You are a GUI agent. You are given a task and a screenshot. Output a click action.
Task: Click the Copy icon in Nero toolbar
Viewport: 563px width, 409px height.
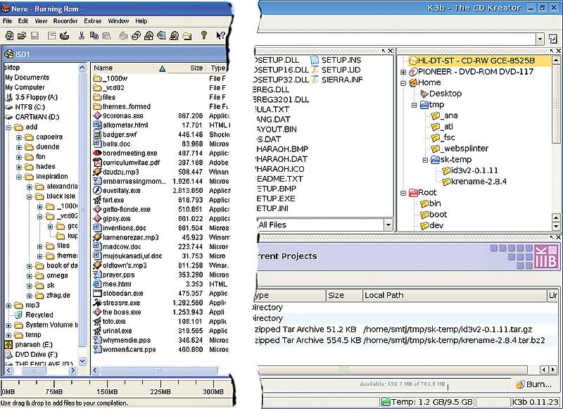pos(94,35)
